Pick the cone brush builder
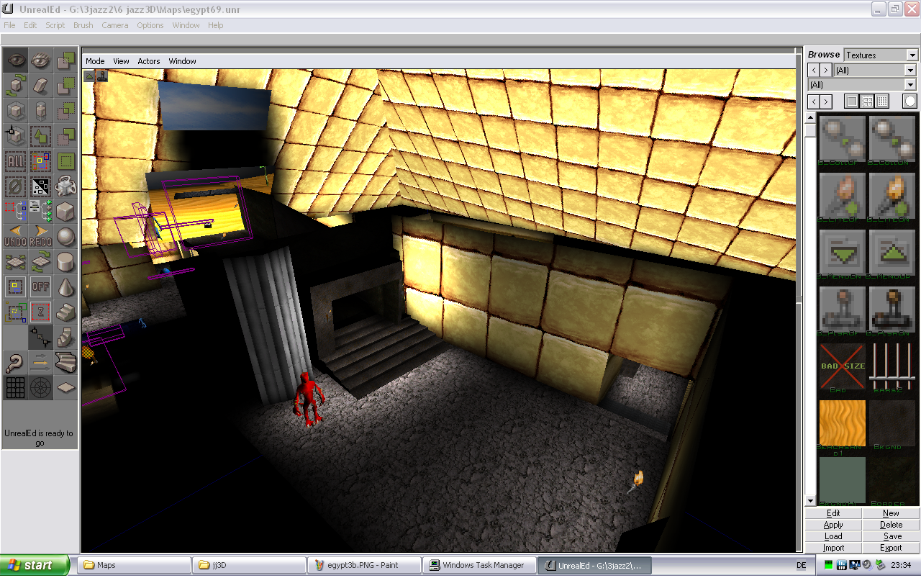 pyautogui.click(x=66, y=287)
